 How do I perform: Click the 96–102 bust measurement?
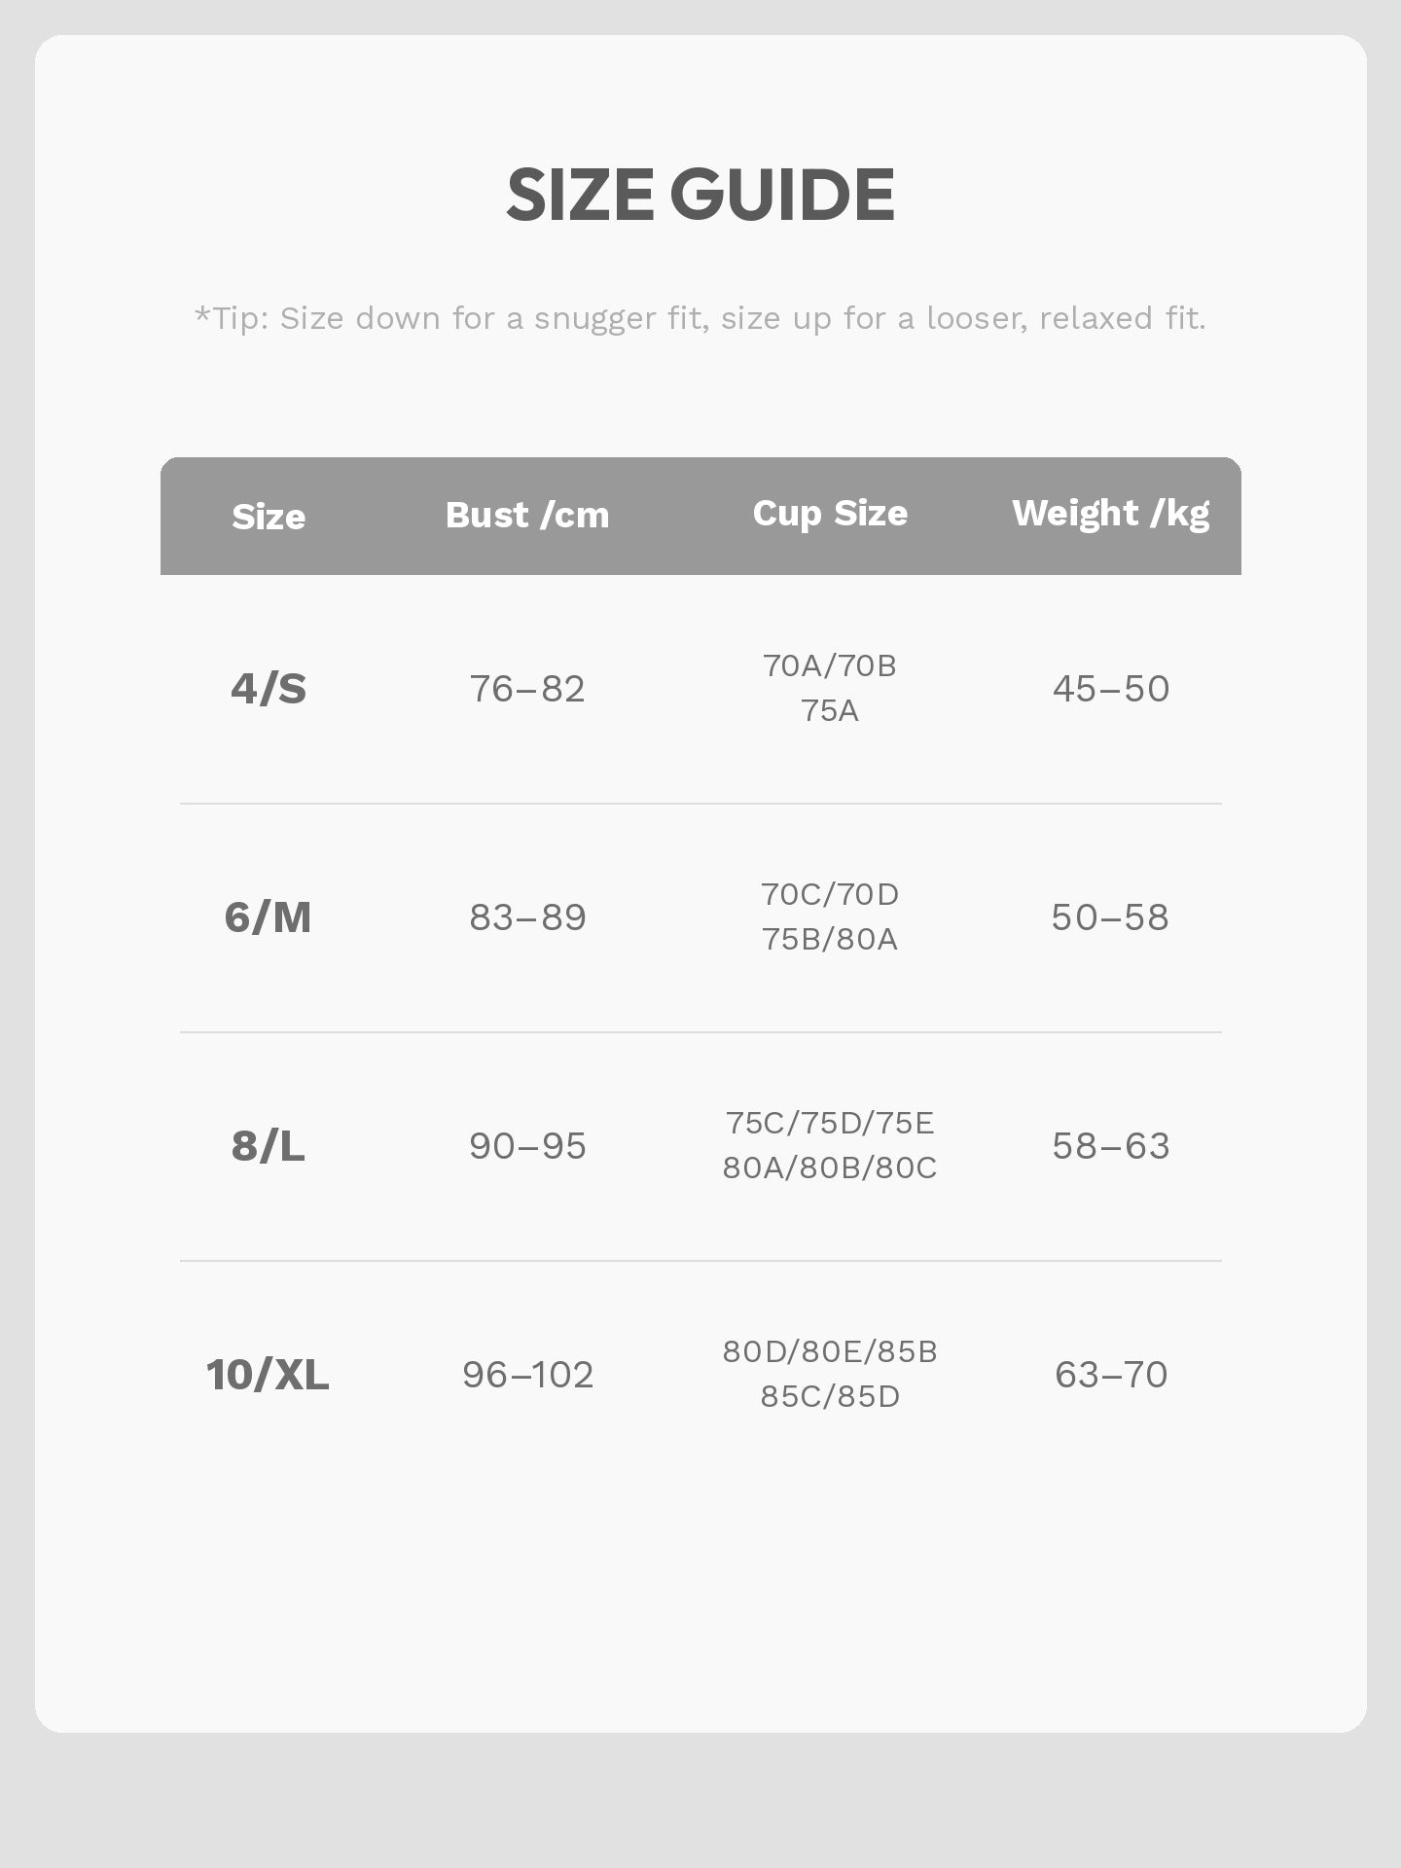[x=527, y=1375]
